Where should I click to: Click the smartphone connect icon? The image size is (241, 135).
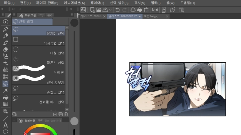point(164,10)
